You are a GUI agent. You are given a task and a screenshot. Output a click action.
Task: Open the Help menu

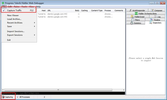(x=38, y=7)
